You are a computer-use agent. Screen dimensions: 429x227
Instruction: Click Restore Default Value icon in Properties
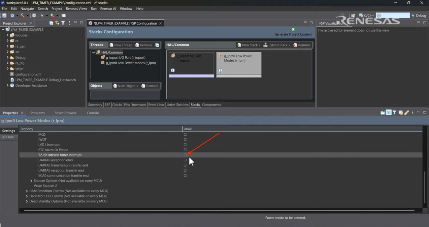pos(401,113)
